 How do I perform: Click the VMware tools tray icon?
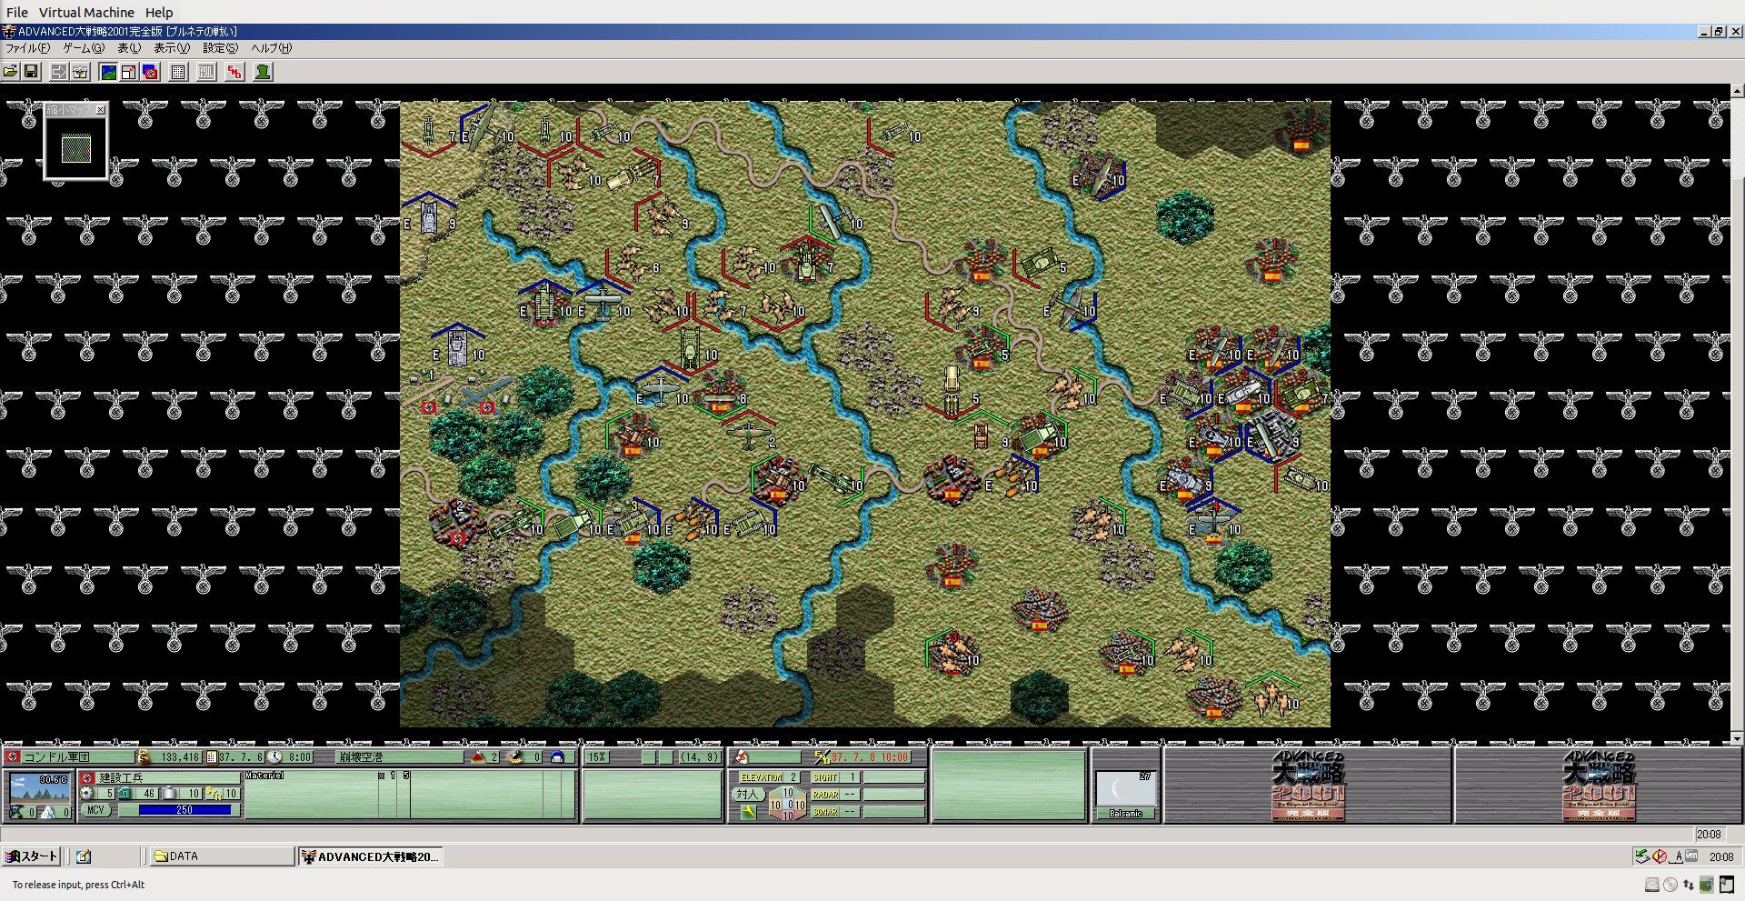(1691, 856)
